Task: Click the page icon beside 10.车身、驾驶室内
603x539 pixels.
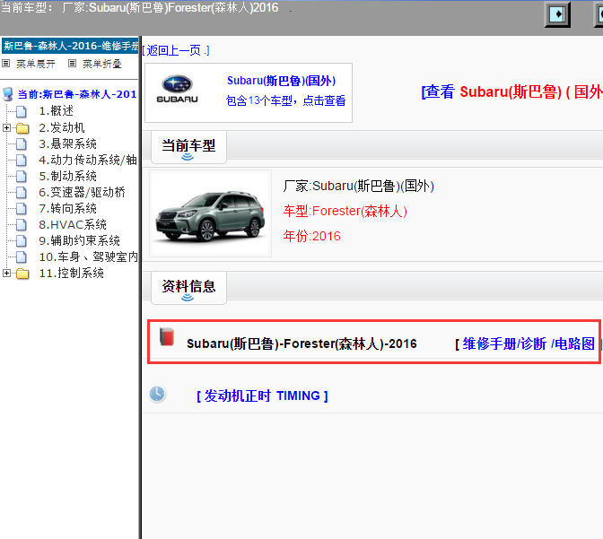Action: 22,257
